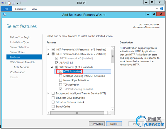Close the Add Roles and Features Wizard
Image resolution: width=166 pixels, height=129 pixels.
161,14
